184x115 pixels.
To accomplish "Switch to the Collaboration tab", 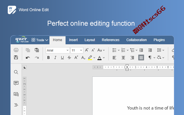I will coord(137,40).
